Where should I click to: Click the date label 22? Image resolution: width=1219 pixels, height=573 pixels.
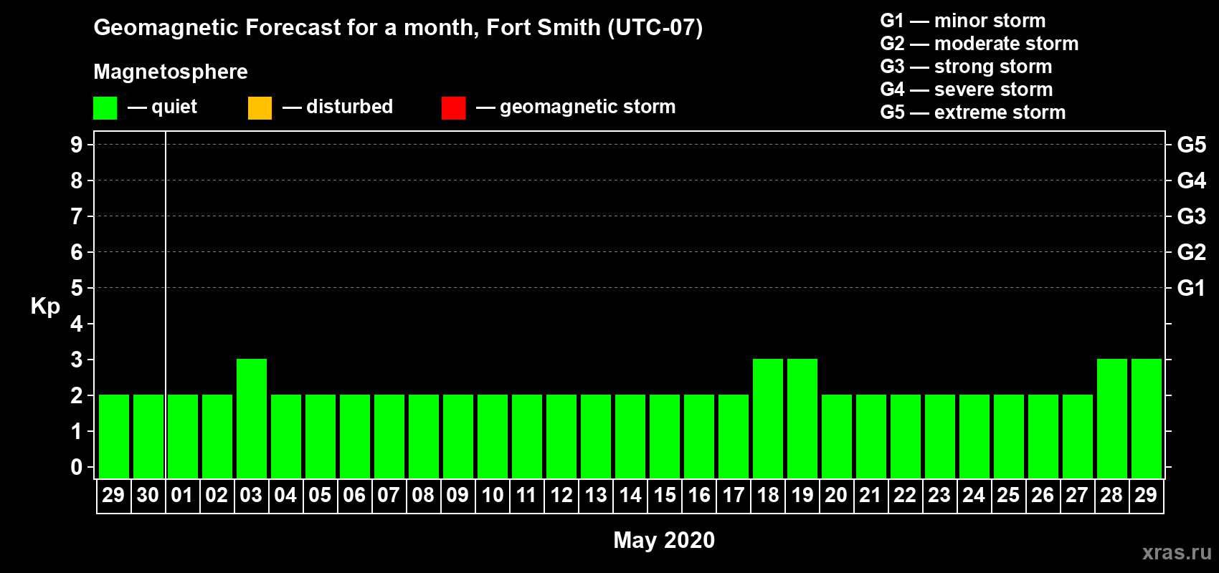[x=905, y=495]
